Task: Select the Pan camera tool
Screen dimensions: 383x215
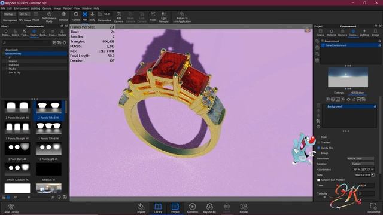Action: coord(85,16)
